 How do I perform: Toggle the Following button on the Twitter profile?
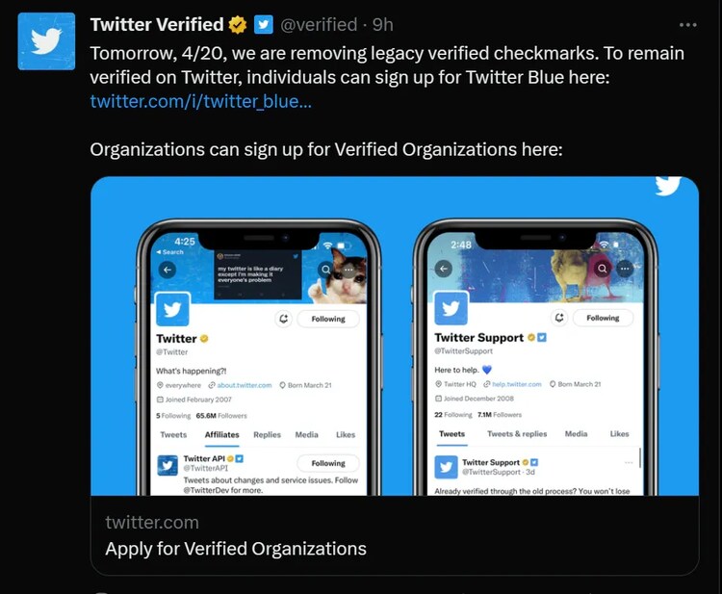(x=327, y=319)
